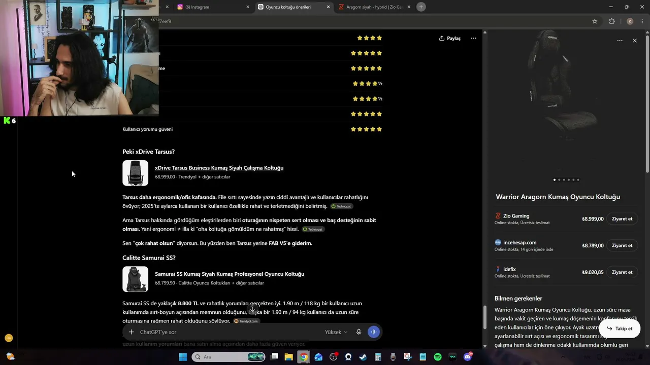Open the Chrome profile avatar K

(630, 21)
